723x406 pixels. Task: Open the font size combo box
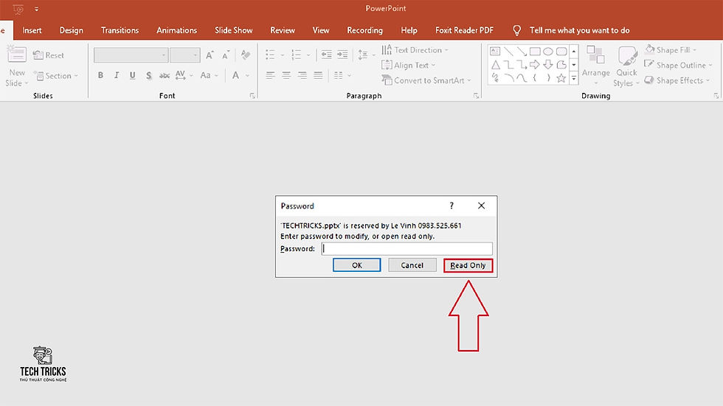(x=184, y=55)
